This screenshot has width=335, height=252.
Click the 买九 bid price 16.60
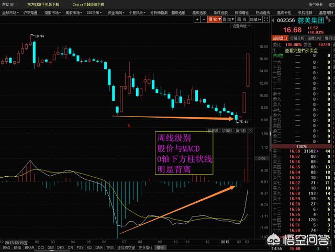point(295,193)
